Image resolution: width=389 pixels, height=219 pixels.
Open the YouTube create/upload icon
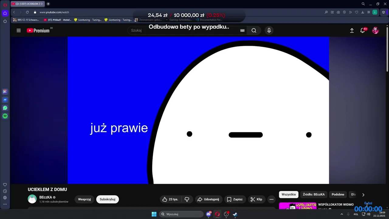pos(352,30)
